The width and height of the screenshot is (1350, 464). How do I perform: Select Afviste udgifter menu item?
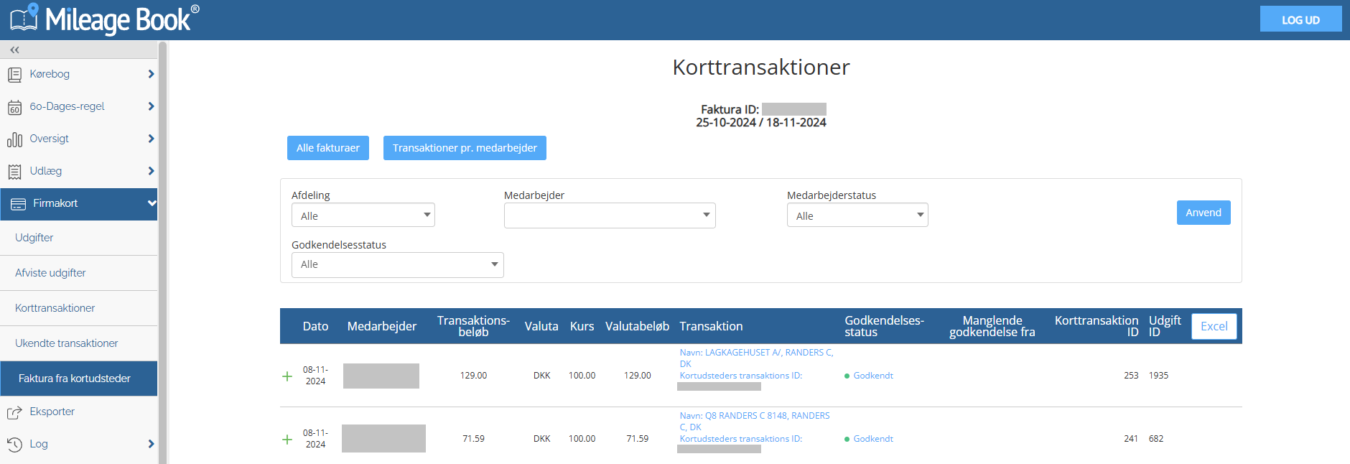50,273
